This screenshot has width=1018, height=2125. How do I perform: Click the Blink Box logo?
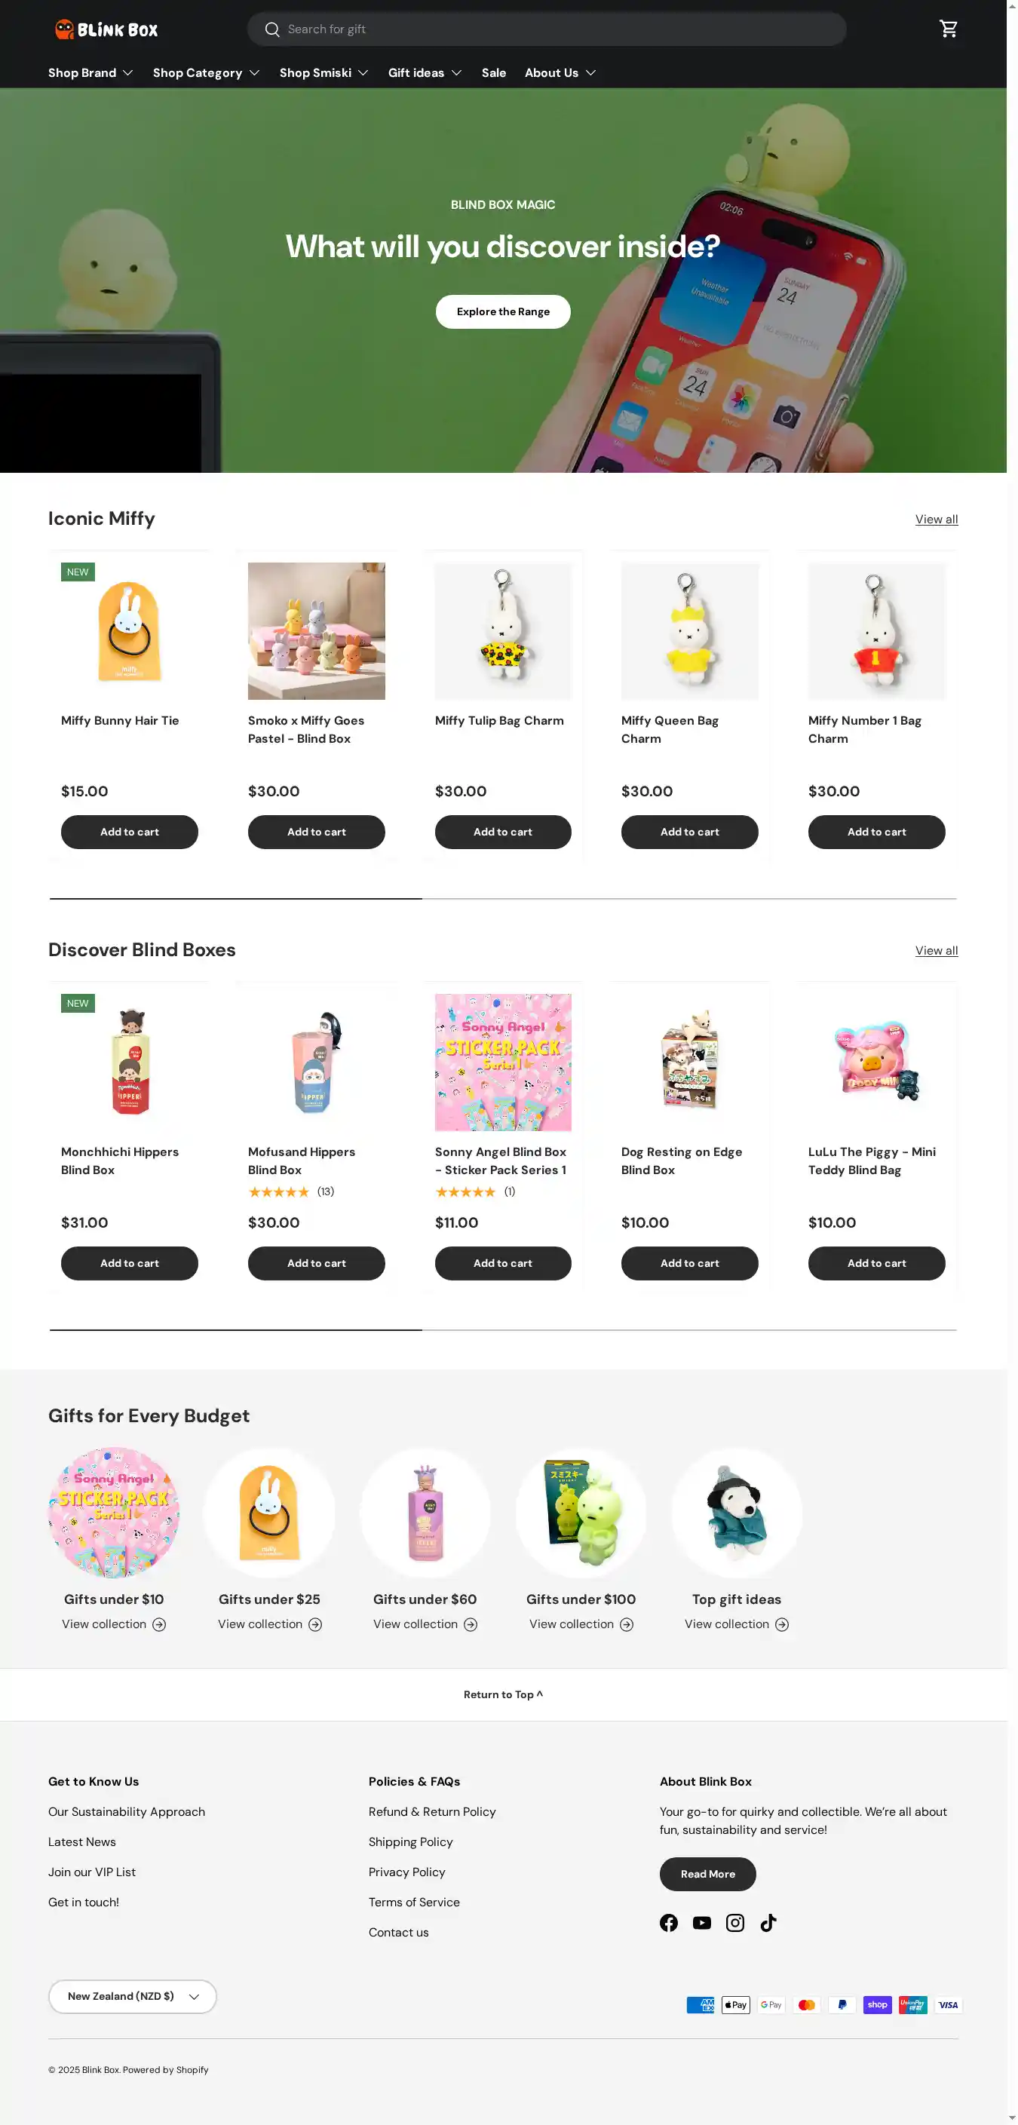click(106, 29)
